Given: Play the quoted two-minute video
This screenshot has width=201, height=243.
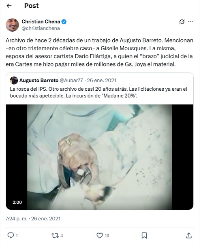Looking at the screenshot, I should pyautogui.click(x=100, y=157).
